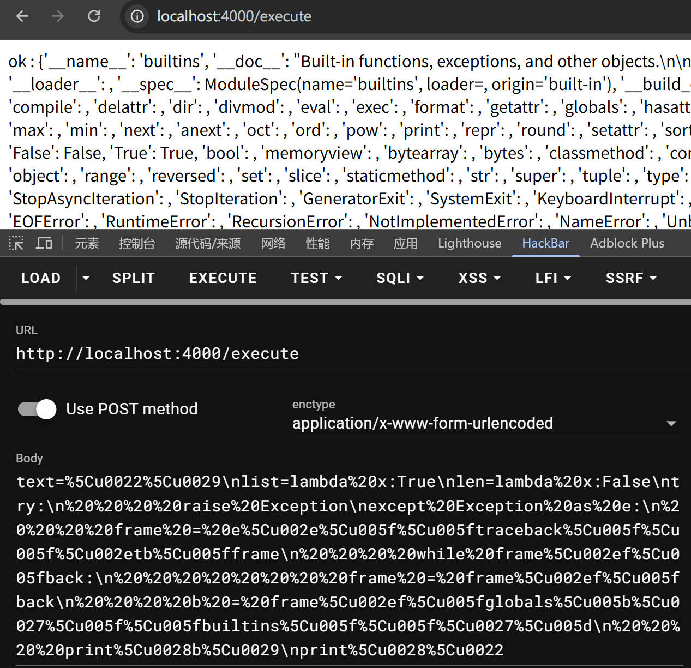The height and width of the screenshot is (668, 691).
Task: Click the site information icon
Action: [x=137, y=16]
